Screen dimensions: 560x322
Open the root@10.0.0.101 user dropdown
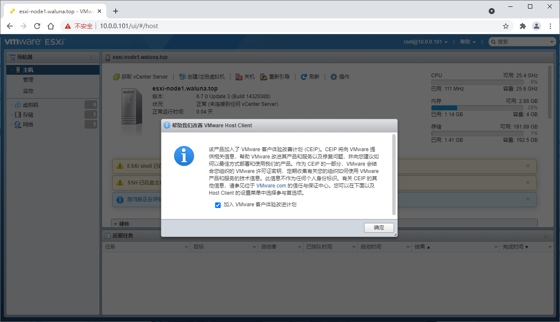[x=426, y=42]
